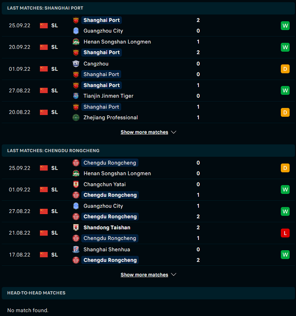This screenshot has width=296, height=316.
Task: Click Shanghai Port crest in 25.09.22 match
Action: [x=76, y=20]
